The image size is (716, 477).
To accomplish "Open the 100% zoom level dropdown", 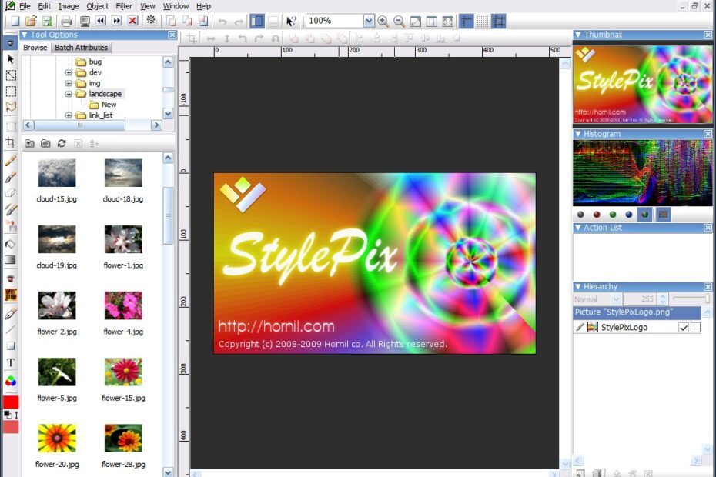I will click(x=369, y=21).
